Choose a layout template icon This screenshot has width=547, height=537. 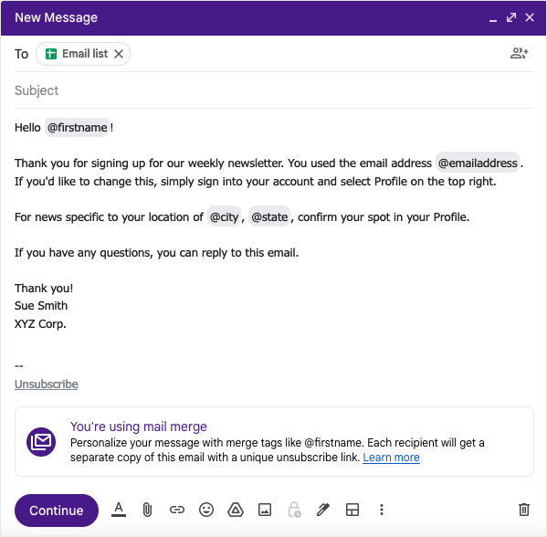[x=352, y=510]
